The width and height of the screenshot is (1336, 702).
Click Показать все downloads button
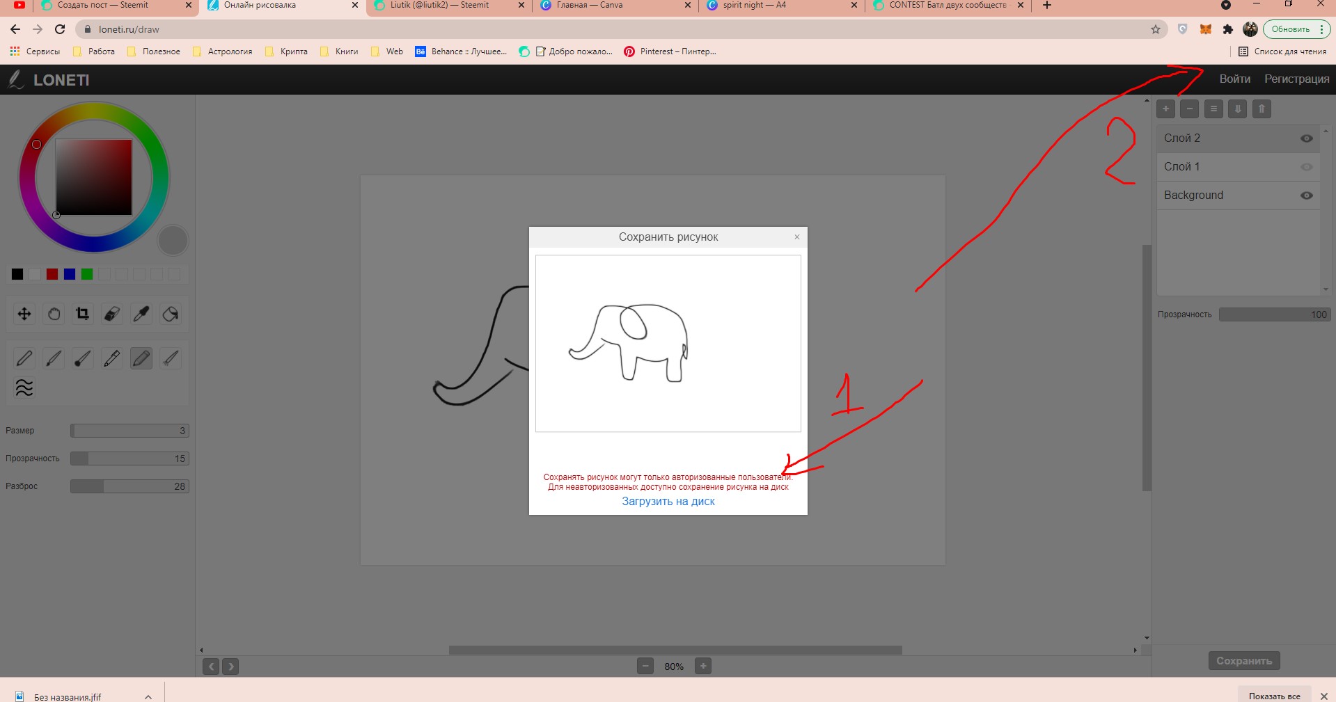pyautogui.click(x=1274, y=696)
